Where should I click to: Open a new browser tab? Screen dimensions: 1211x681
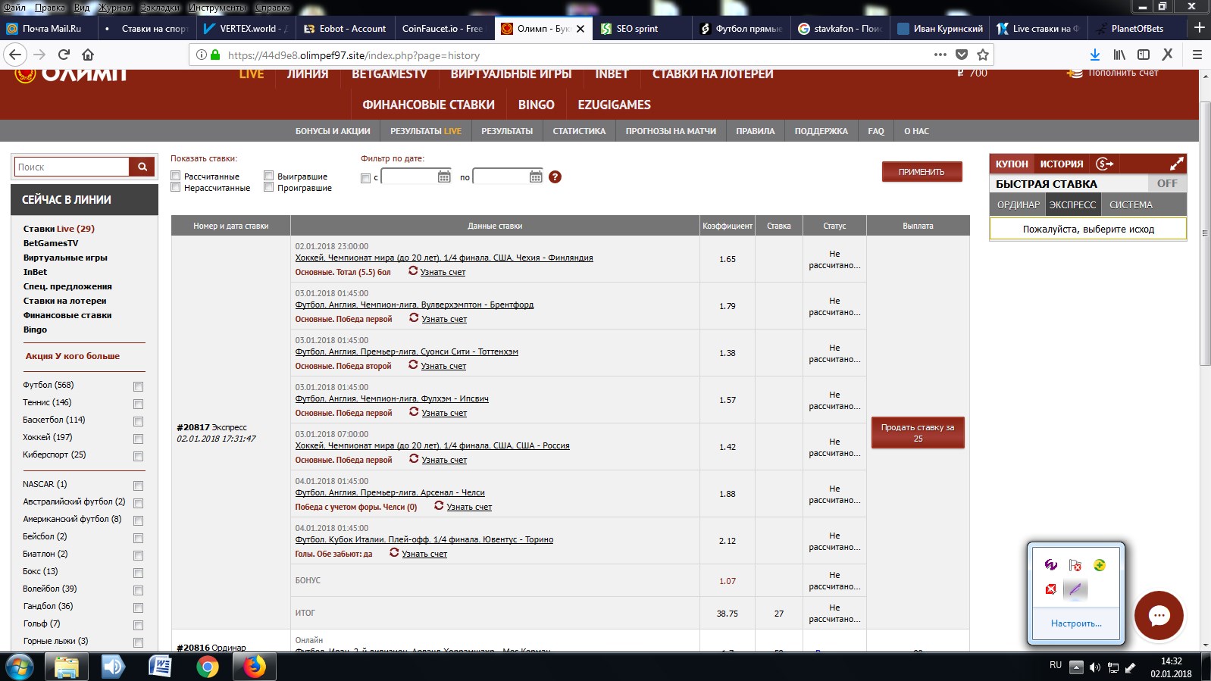coord(1199,28)
